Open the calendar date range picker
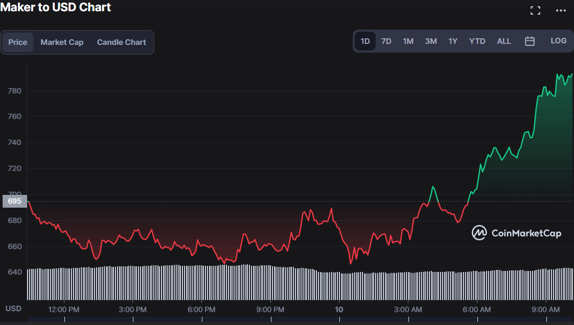 tap(530, 41)
